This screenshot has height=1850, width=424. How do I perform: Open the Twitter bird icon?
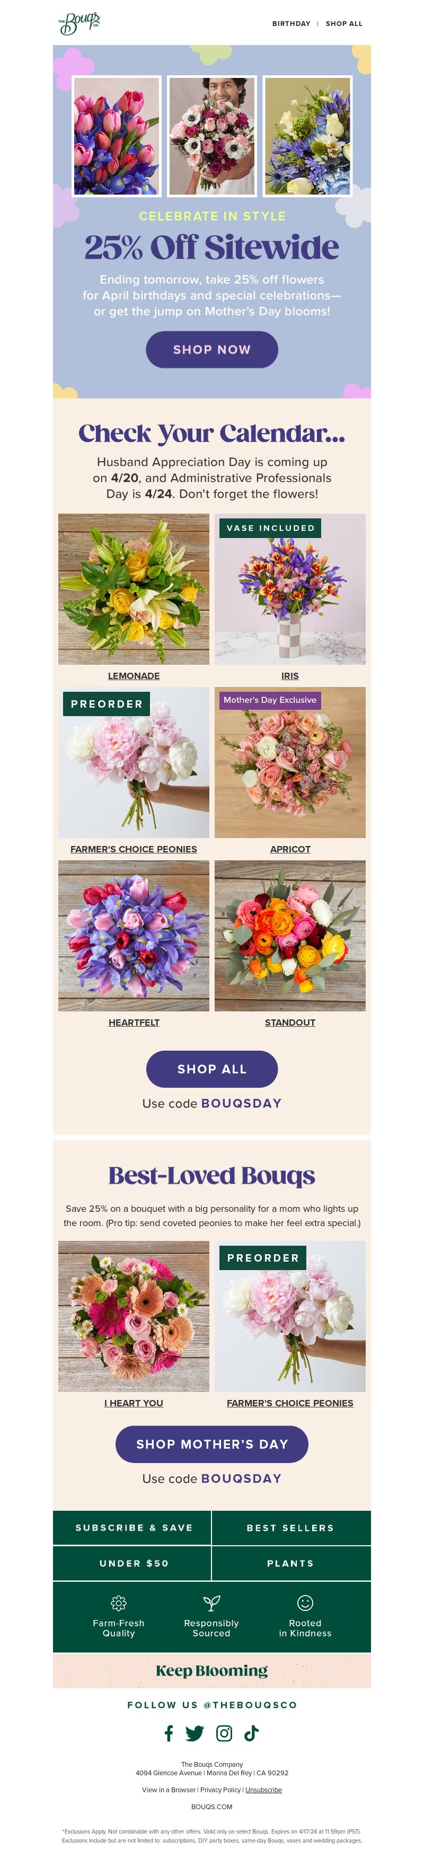[x=195, y=1733]
